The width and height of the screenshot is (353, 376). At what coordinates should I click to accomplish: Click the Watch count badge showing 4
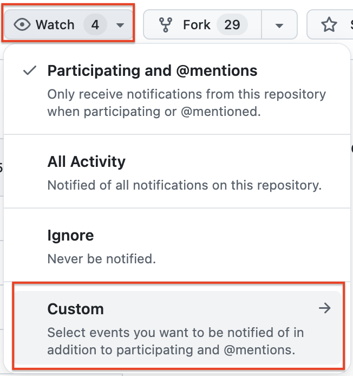coord(95,25)
